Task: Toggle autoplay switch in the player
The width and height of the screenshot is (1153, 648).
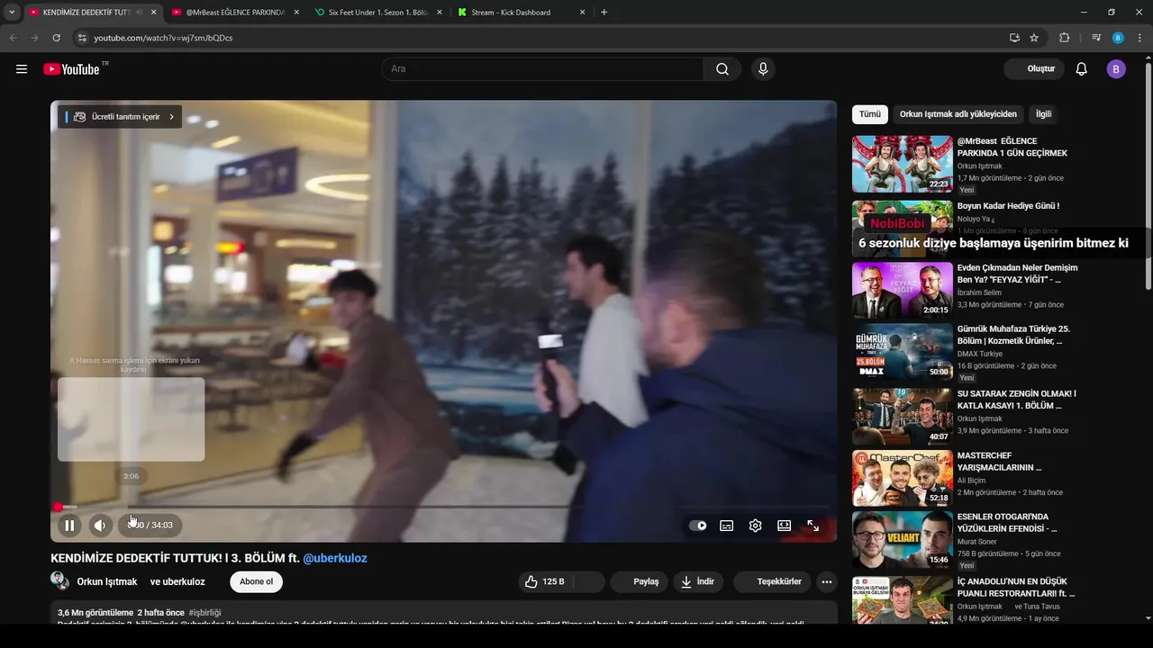Action: [x=698, y=526]
